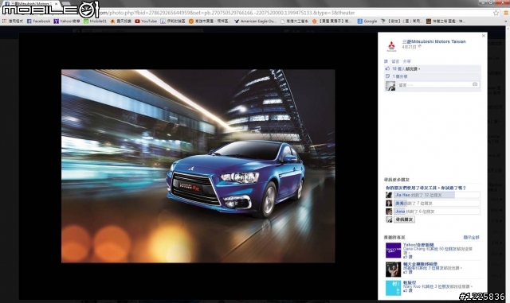The image size is (510, 303).
Task: Click the 讚 like link
Action: (386, 61)
